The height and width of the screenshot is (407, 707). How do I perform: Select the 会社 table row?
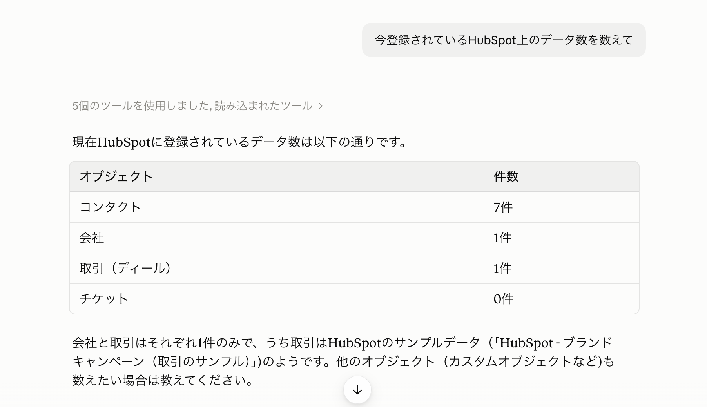(354, 238)
